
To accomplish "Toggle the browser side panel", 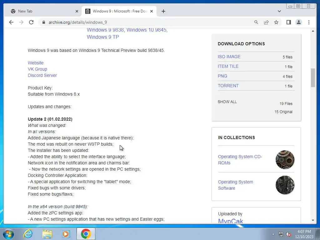I will click(288, 22).
